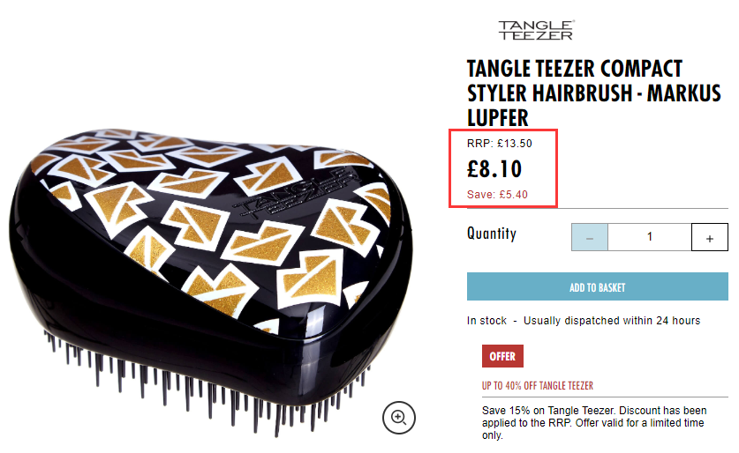Focus the quantity input field showing 1
This screenshot has height=453, width=739.
pos(650,237)
